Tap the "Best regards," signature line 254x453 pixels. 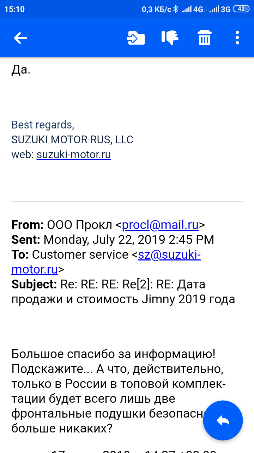pyautogui.click(x=43, y=125)
